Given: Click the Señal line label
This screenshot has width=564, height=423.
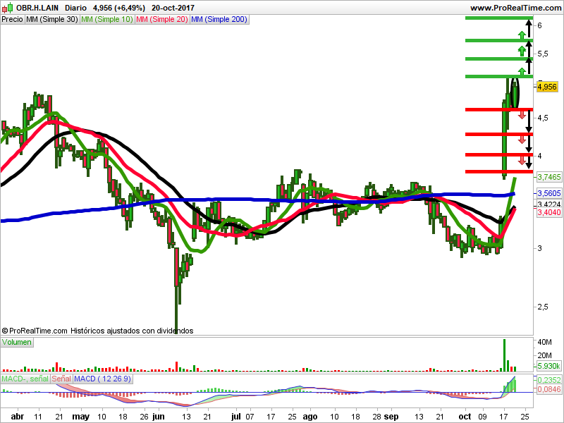Looking at the screenshot, I should pos(61,379).
